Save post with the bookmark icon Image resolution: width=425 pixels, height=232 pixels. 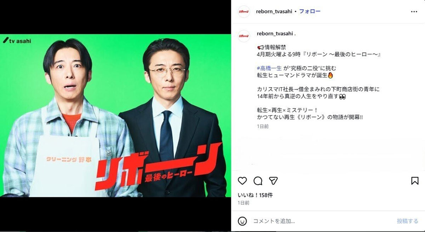coord(415,181)
